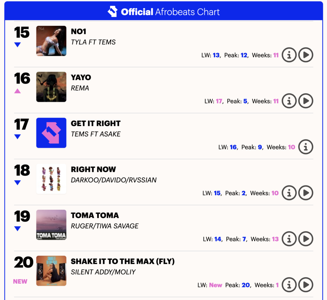Show info for Yayo by Rema
This screenshot has width=327, height=300.
pyautogui.click(x=289, y=101)
